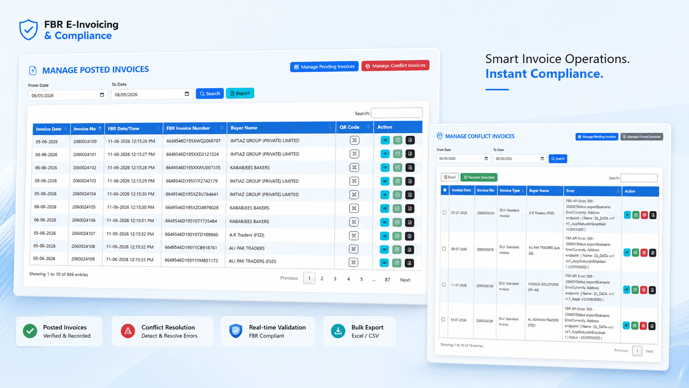
Task: Go to page 2 of posted invoices
Action: click(x=322, y=279)
